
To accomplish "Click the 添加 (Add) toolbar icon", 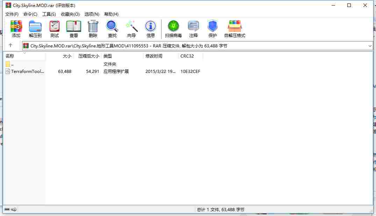I will (16, 26).
